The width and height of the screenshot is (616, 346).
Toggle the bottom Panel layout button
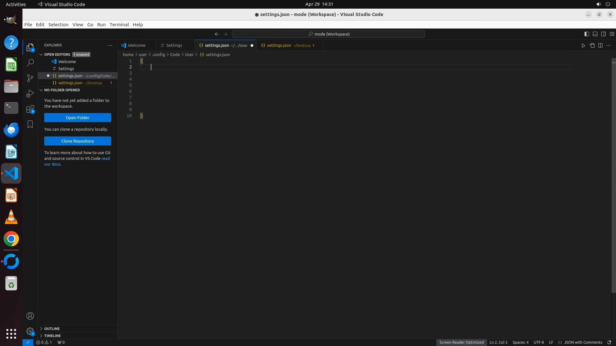(595, 34)
